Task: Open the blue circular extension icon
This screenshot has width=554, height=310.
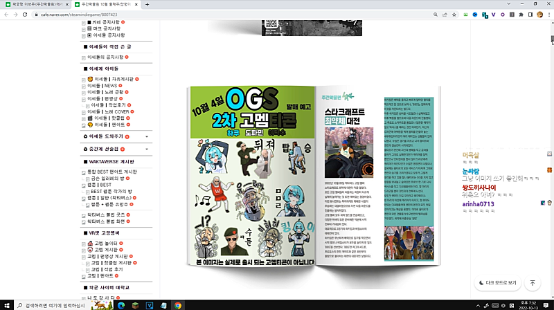Action: [475, 15]
